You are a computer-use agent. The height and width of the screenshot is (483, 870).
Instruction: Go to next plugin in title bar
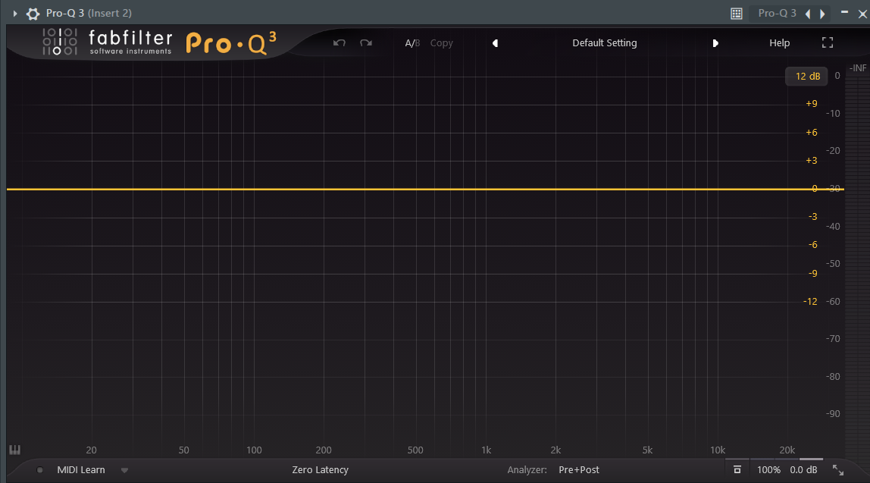pyautogui.click(x=822, y=14)
